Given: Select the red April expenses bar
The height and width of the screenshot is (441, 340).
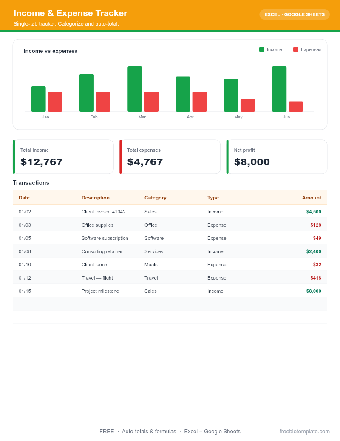Looking at the screenshot, I should click(199, 101).
